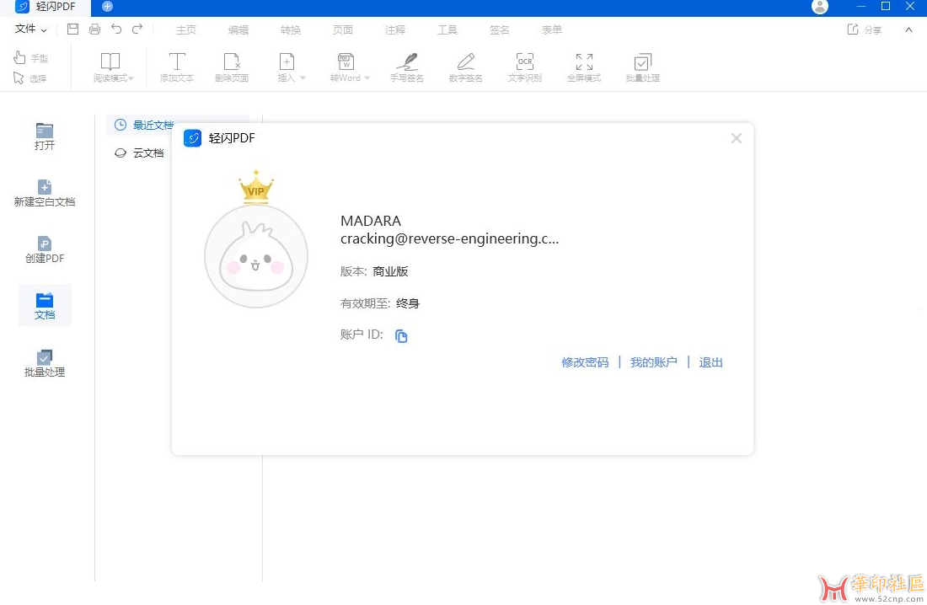
Task: Switch to the Form (表单) tab
Action: click(x=552, y=29)
